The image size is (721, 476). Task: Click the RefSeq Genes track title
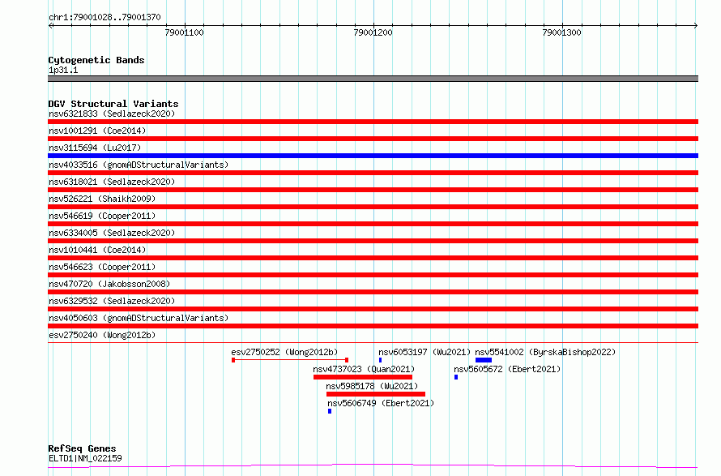(82, 448)
